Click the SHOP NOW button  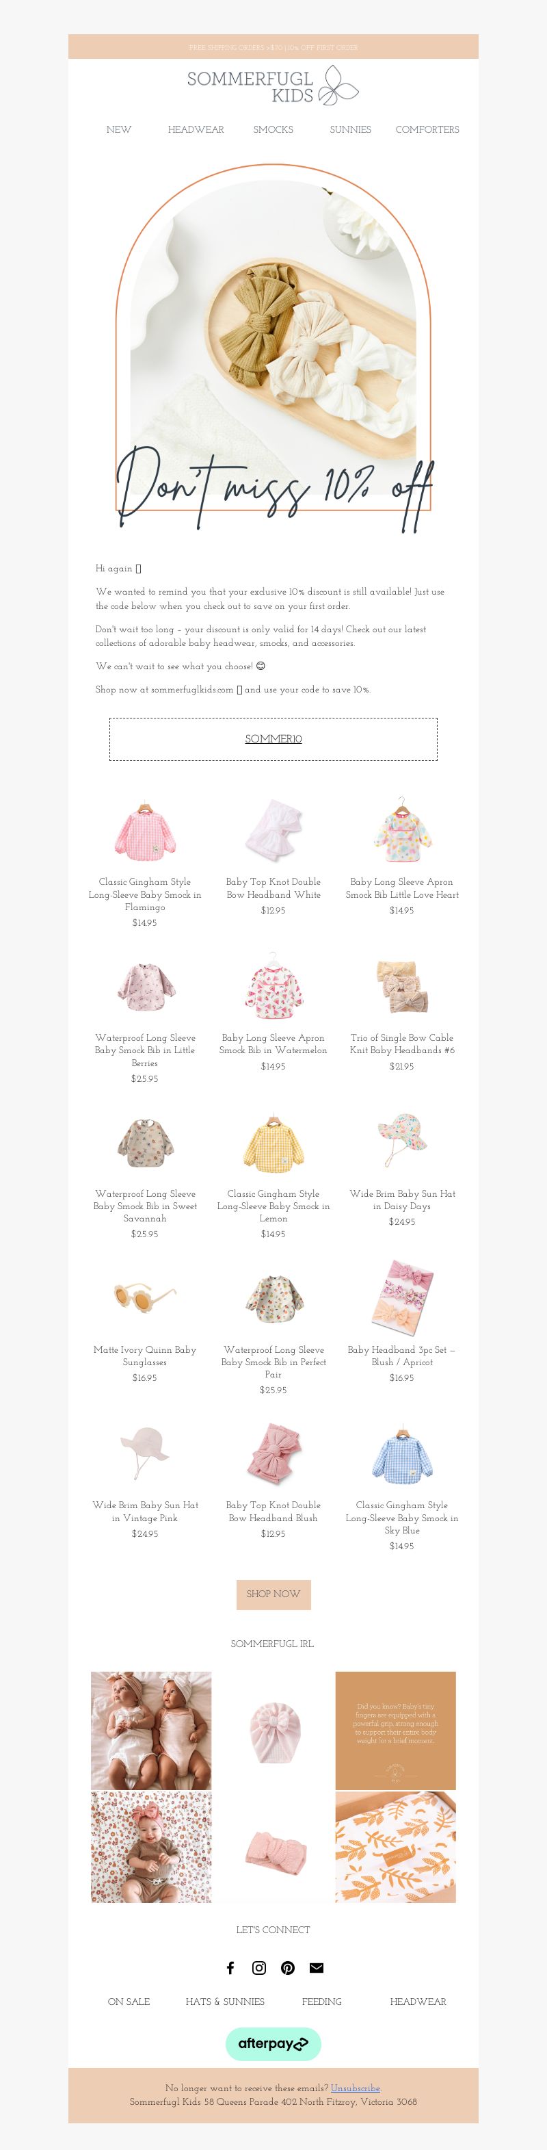(x=273, y=1593)
